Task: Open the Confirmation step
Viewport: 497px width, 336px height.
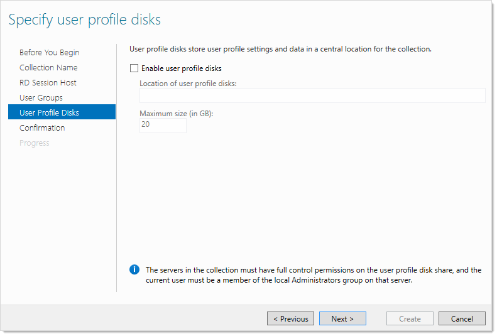Action: (x=42, y=128)
